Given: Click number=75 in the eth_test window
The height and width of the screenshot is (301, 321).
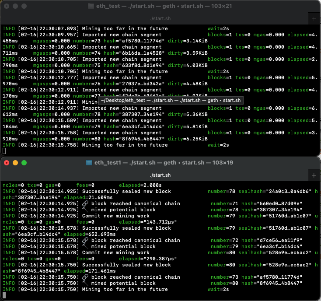Looking at the screenshot, I should pos(87,65).
